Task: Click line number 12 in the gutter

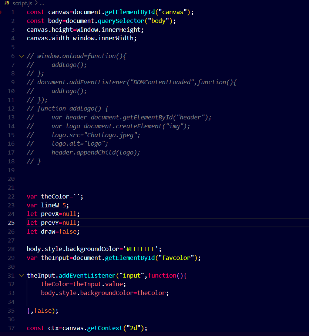Action: [x=11, y=109]
